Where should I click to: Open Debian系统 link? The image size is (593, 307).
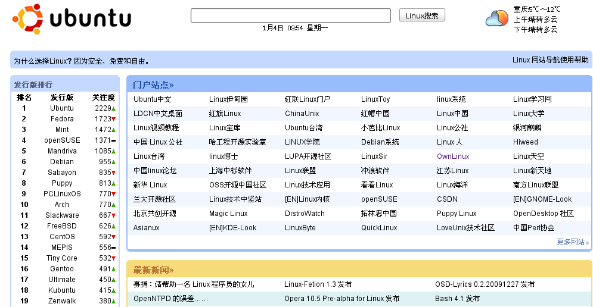click(x=380, y=142)
